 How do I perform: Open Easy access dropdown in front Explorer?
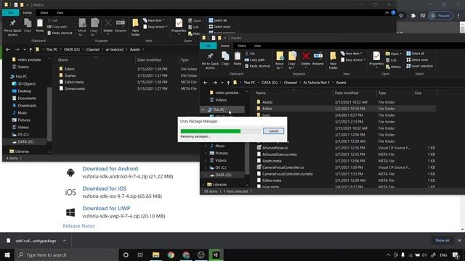pos(353,59)
